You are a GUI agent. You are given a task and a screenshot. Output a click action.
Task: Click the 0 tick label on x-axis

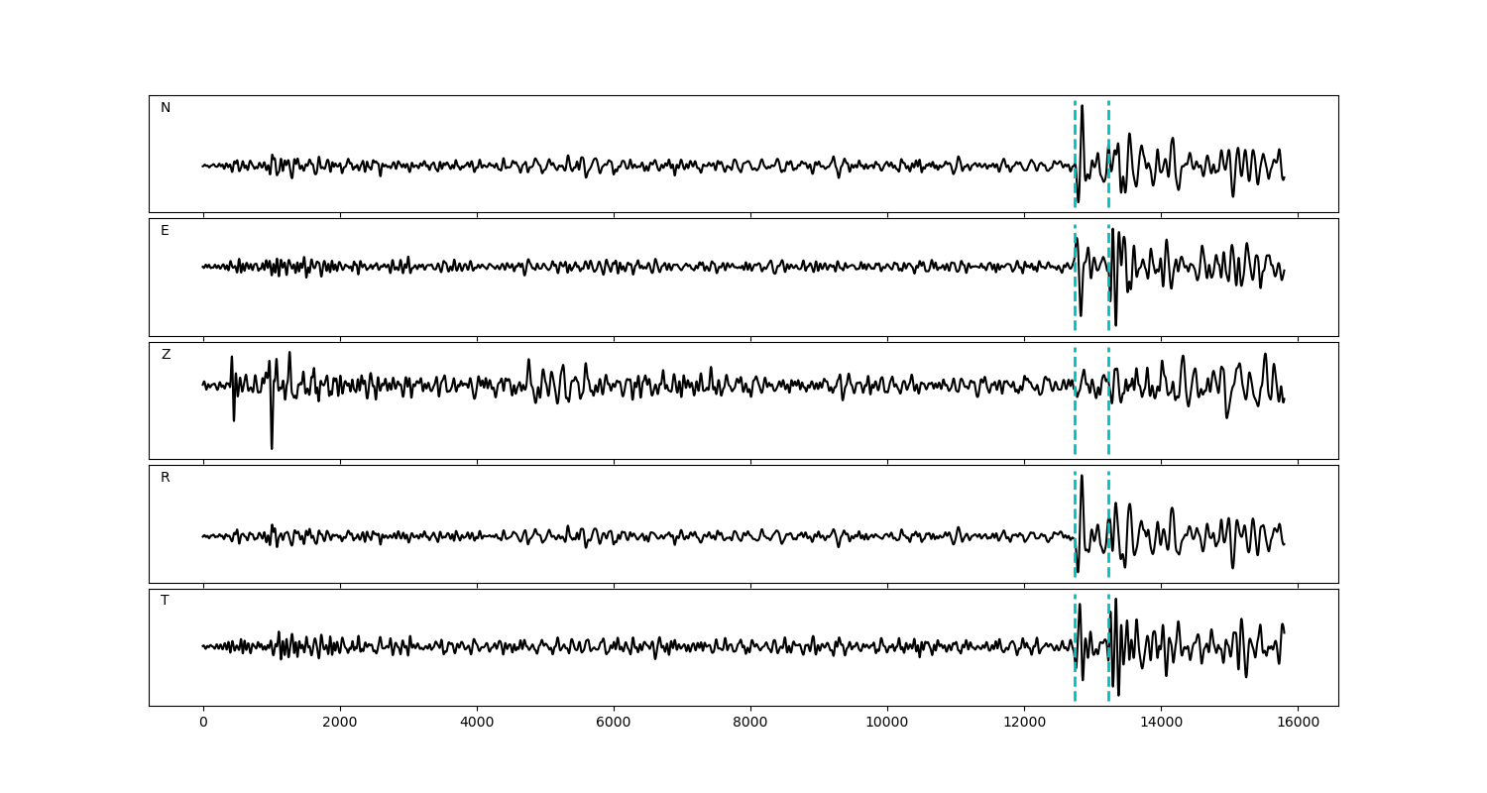pyautogui.click(x=203, y=724)
